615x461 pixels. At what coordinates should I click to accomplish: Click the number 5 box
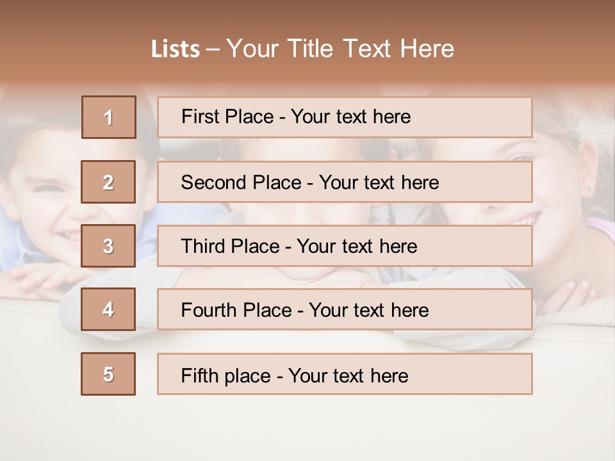click(108, 374)
